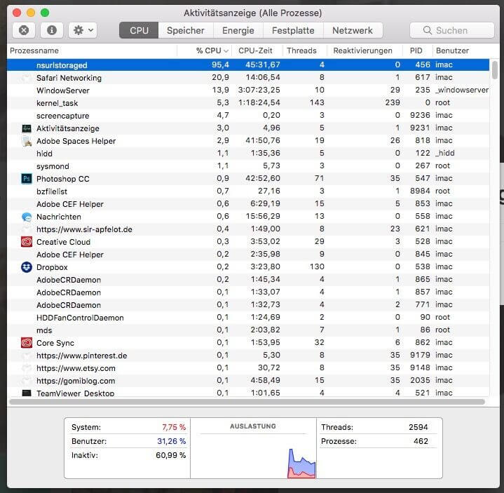
Task: Click the Threads total 2594
Action: click(418, 427)
